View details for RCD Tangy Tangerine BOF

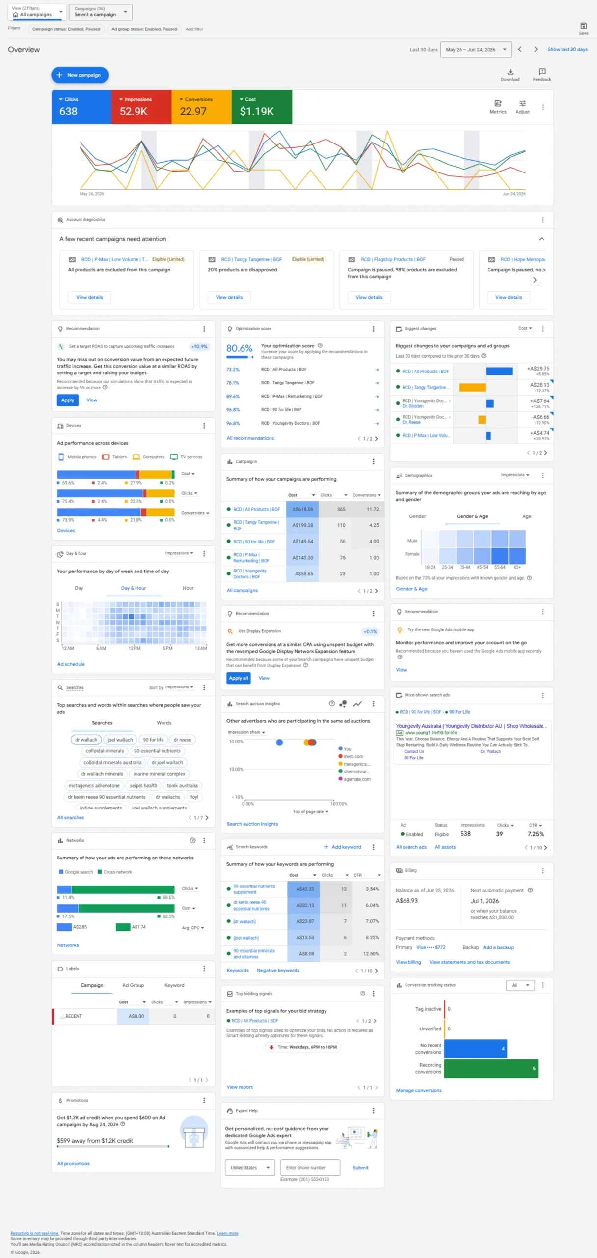point(229,298)
